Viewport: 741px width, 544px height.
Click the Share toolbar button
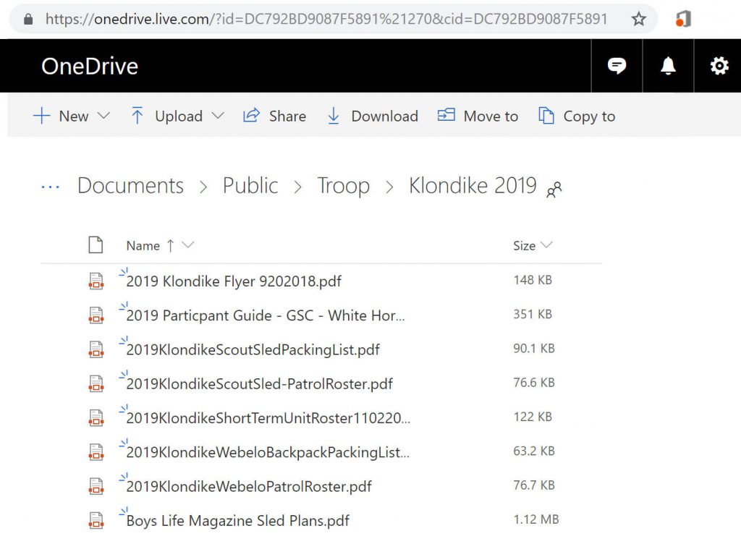point(274,116)
